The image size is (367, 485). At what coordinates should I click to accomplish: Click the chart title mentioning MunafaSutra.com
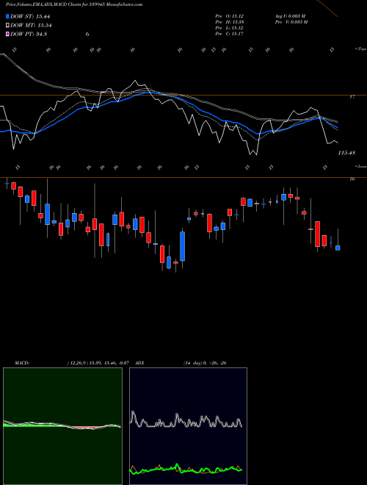pos(74,4)
